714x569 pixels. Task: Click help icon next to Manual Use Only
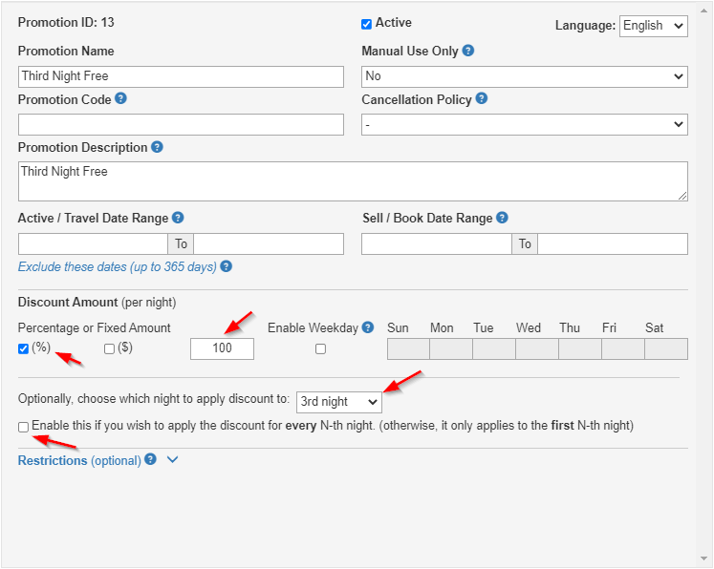(x=468, y=51)
